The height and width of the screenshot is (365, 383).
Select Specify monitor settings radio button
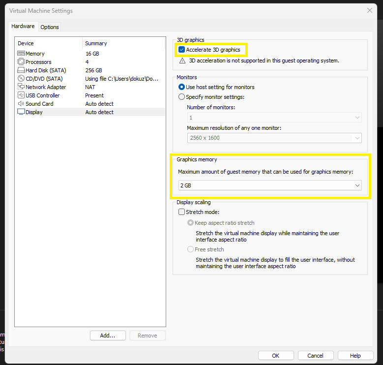tap(181, 97)
